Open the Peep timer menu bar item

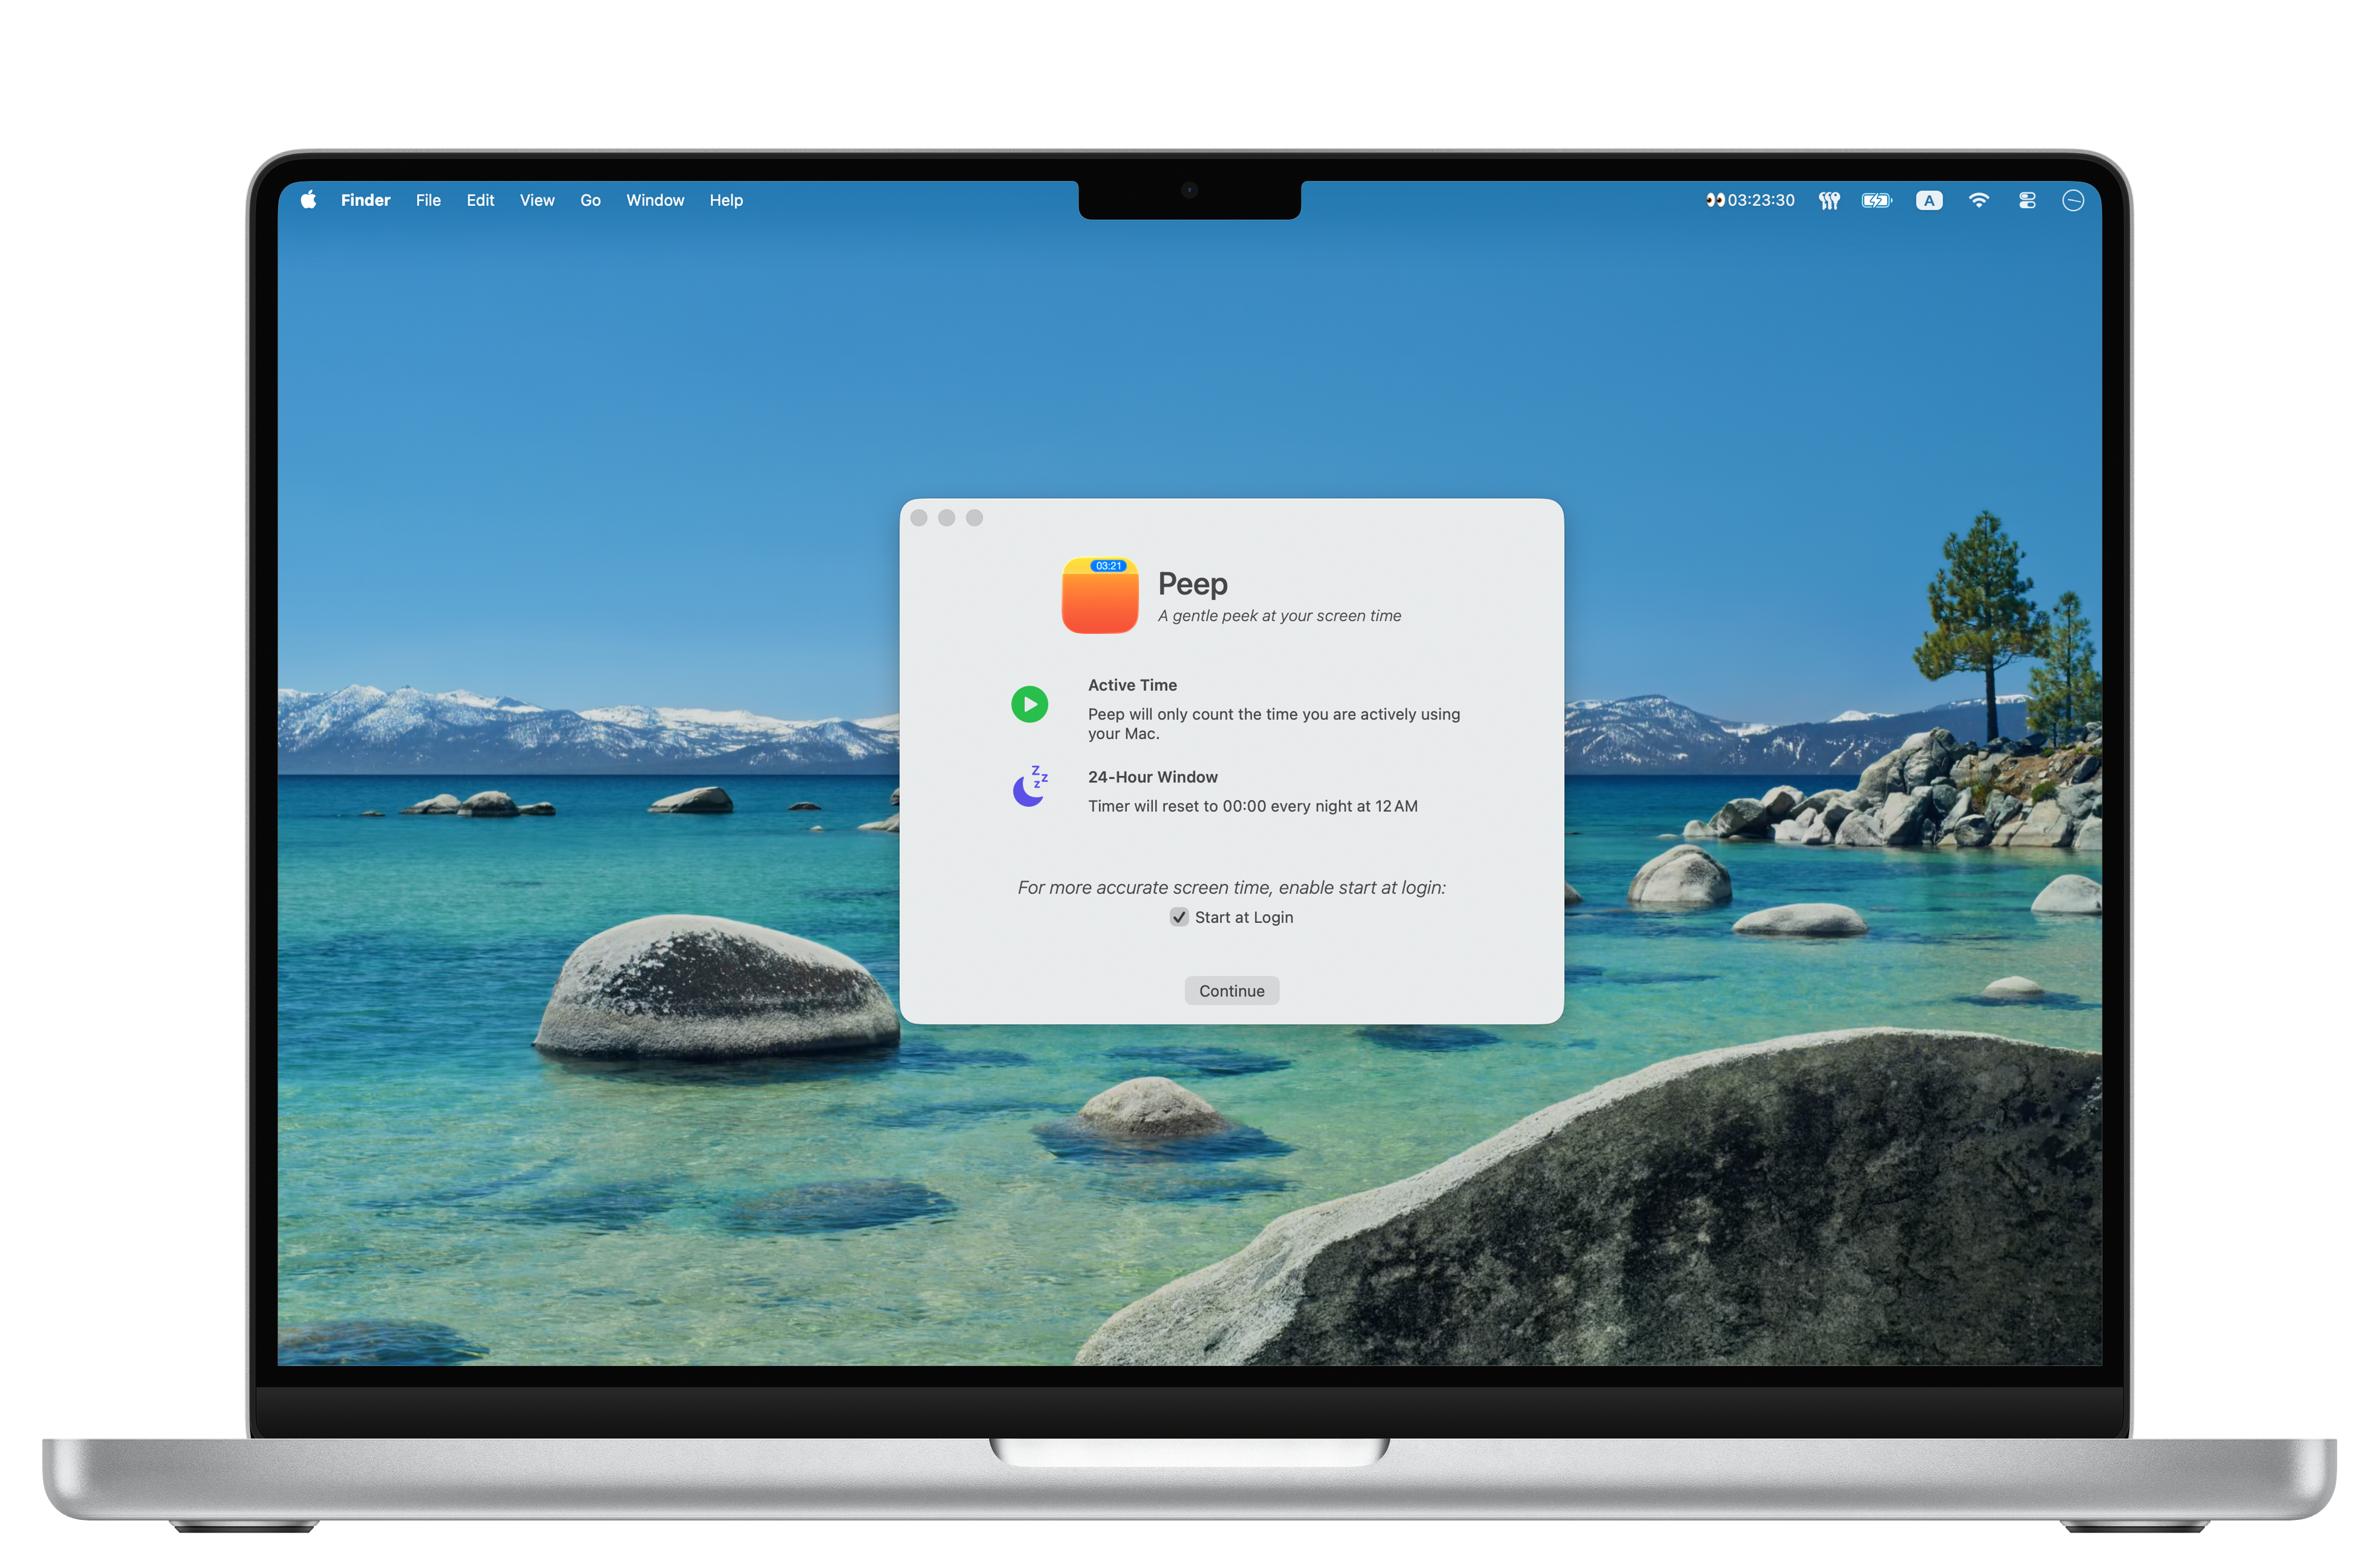point(1750,200)
